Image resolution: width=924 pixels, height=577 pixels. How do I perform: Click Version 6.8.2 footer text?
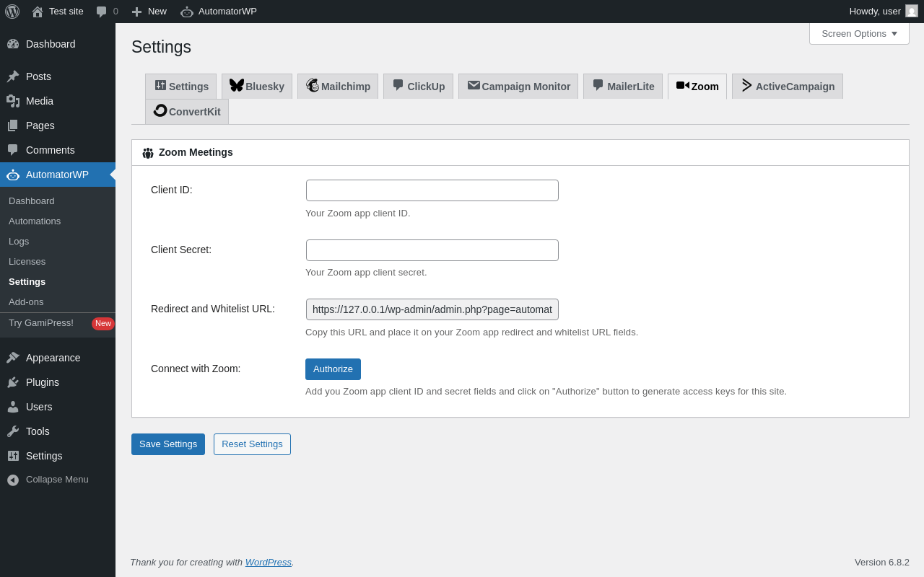tap(882, 562)
